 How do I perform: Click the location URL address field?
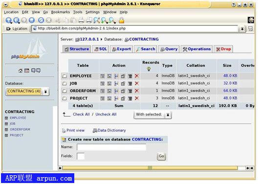(134, 28)
